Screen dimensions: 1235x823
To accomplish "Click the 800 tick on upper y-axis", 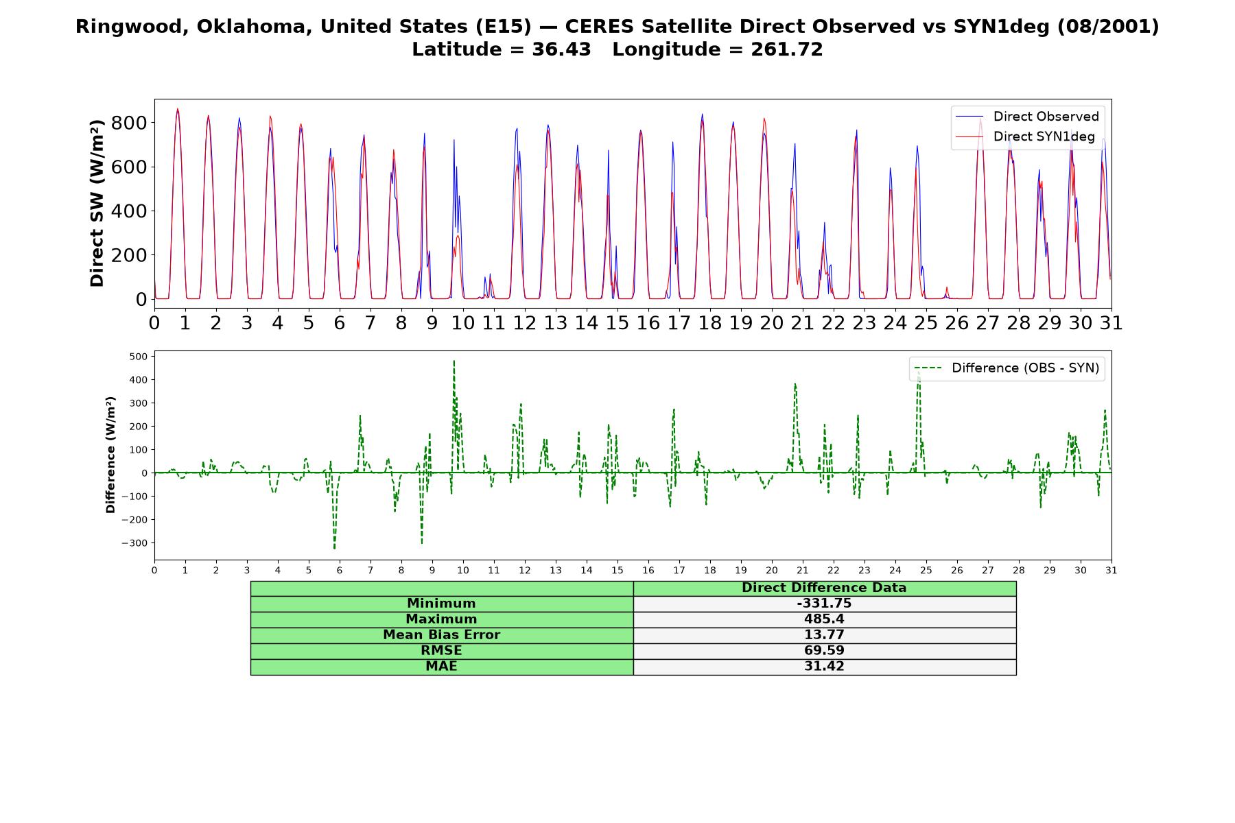I will point(130,123).
